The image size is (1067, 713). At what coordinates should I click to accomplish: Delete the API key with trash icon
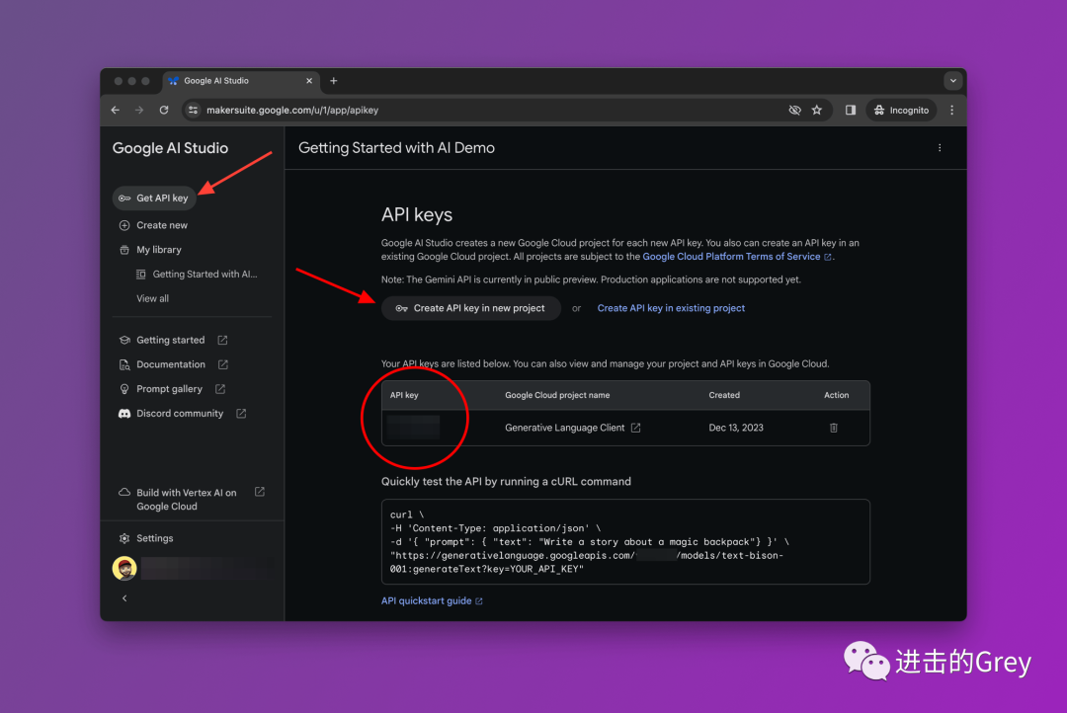[834, 428]
